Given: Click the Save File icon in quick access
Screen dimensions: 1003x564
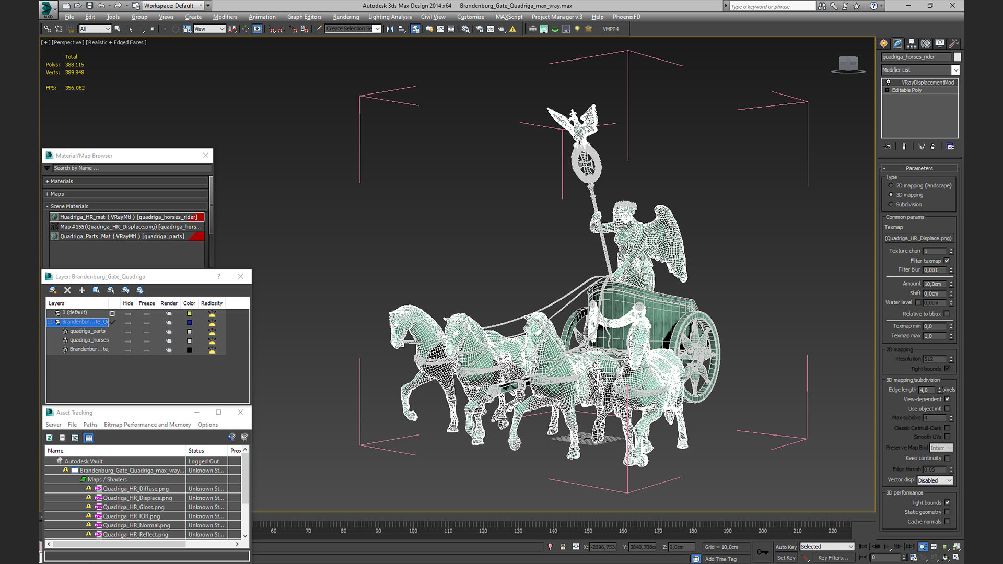Looking at the screenshot, I should click(x=89, y=6).
